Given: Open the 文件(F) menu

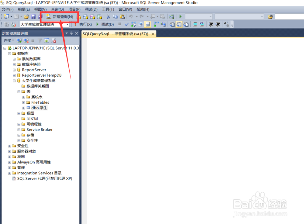Looking at the screenshot, I should click(x=8, y=9).
